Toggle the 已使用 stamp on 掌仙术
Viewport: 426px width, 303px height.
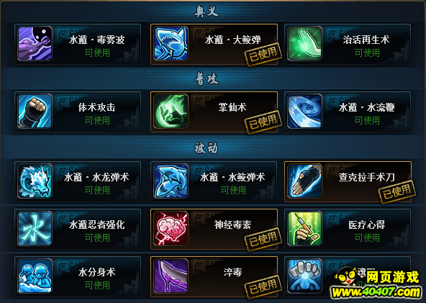tap(263, 122)
